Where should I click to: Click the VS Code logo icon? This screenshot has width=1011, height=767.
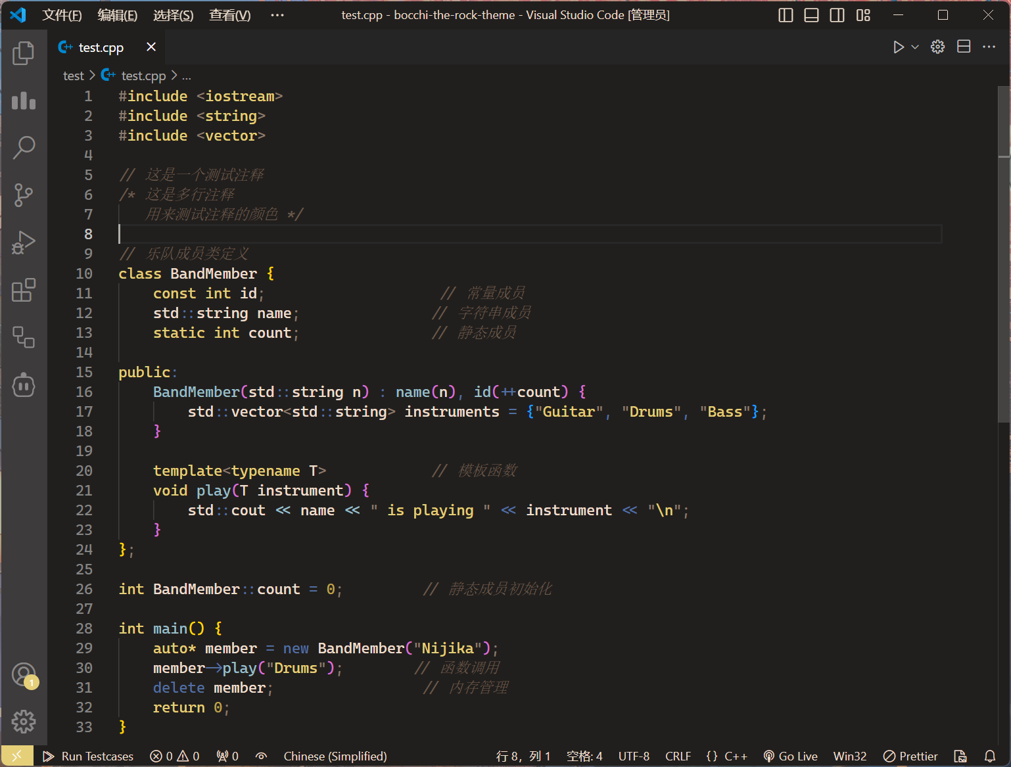[x=18, y=14]
